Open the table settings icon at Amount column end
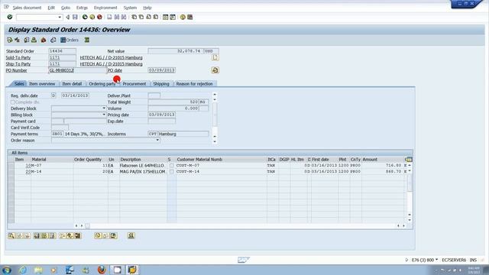This screenshot has height=275, width=489. point(409,160)
